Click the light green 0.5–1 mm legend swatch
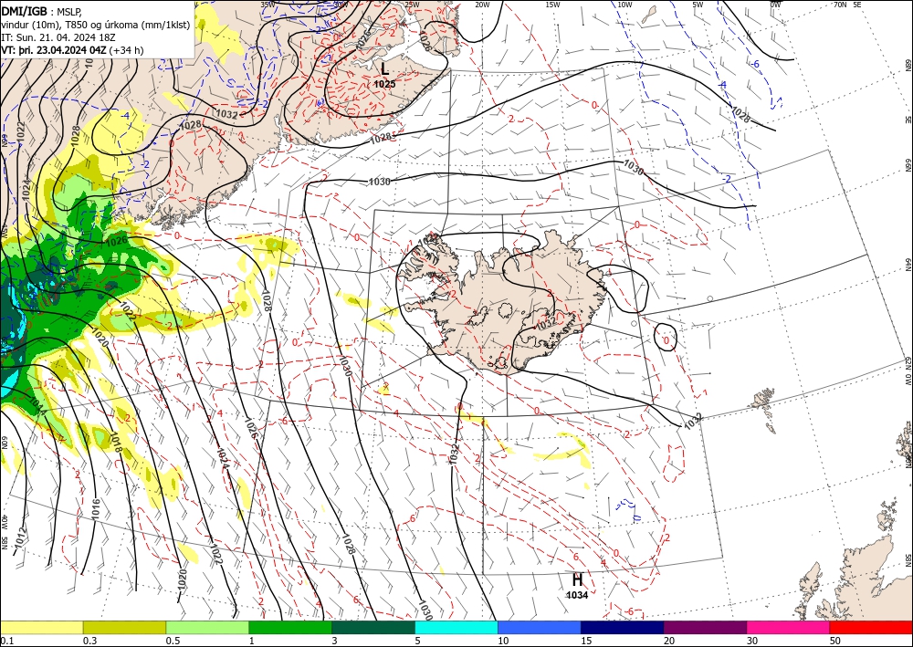 207,627
